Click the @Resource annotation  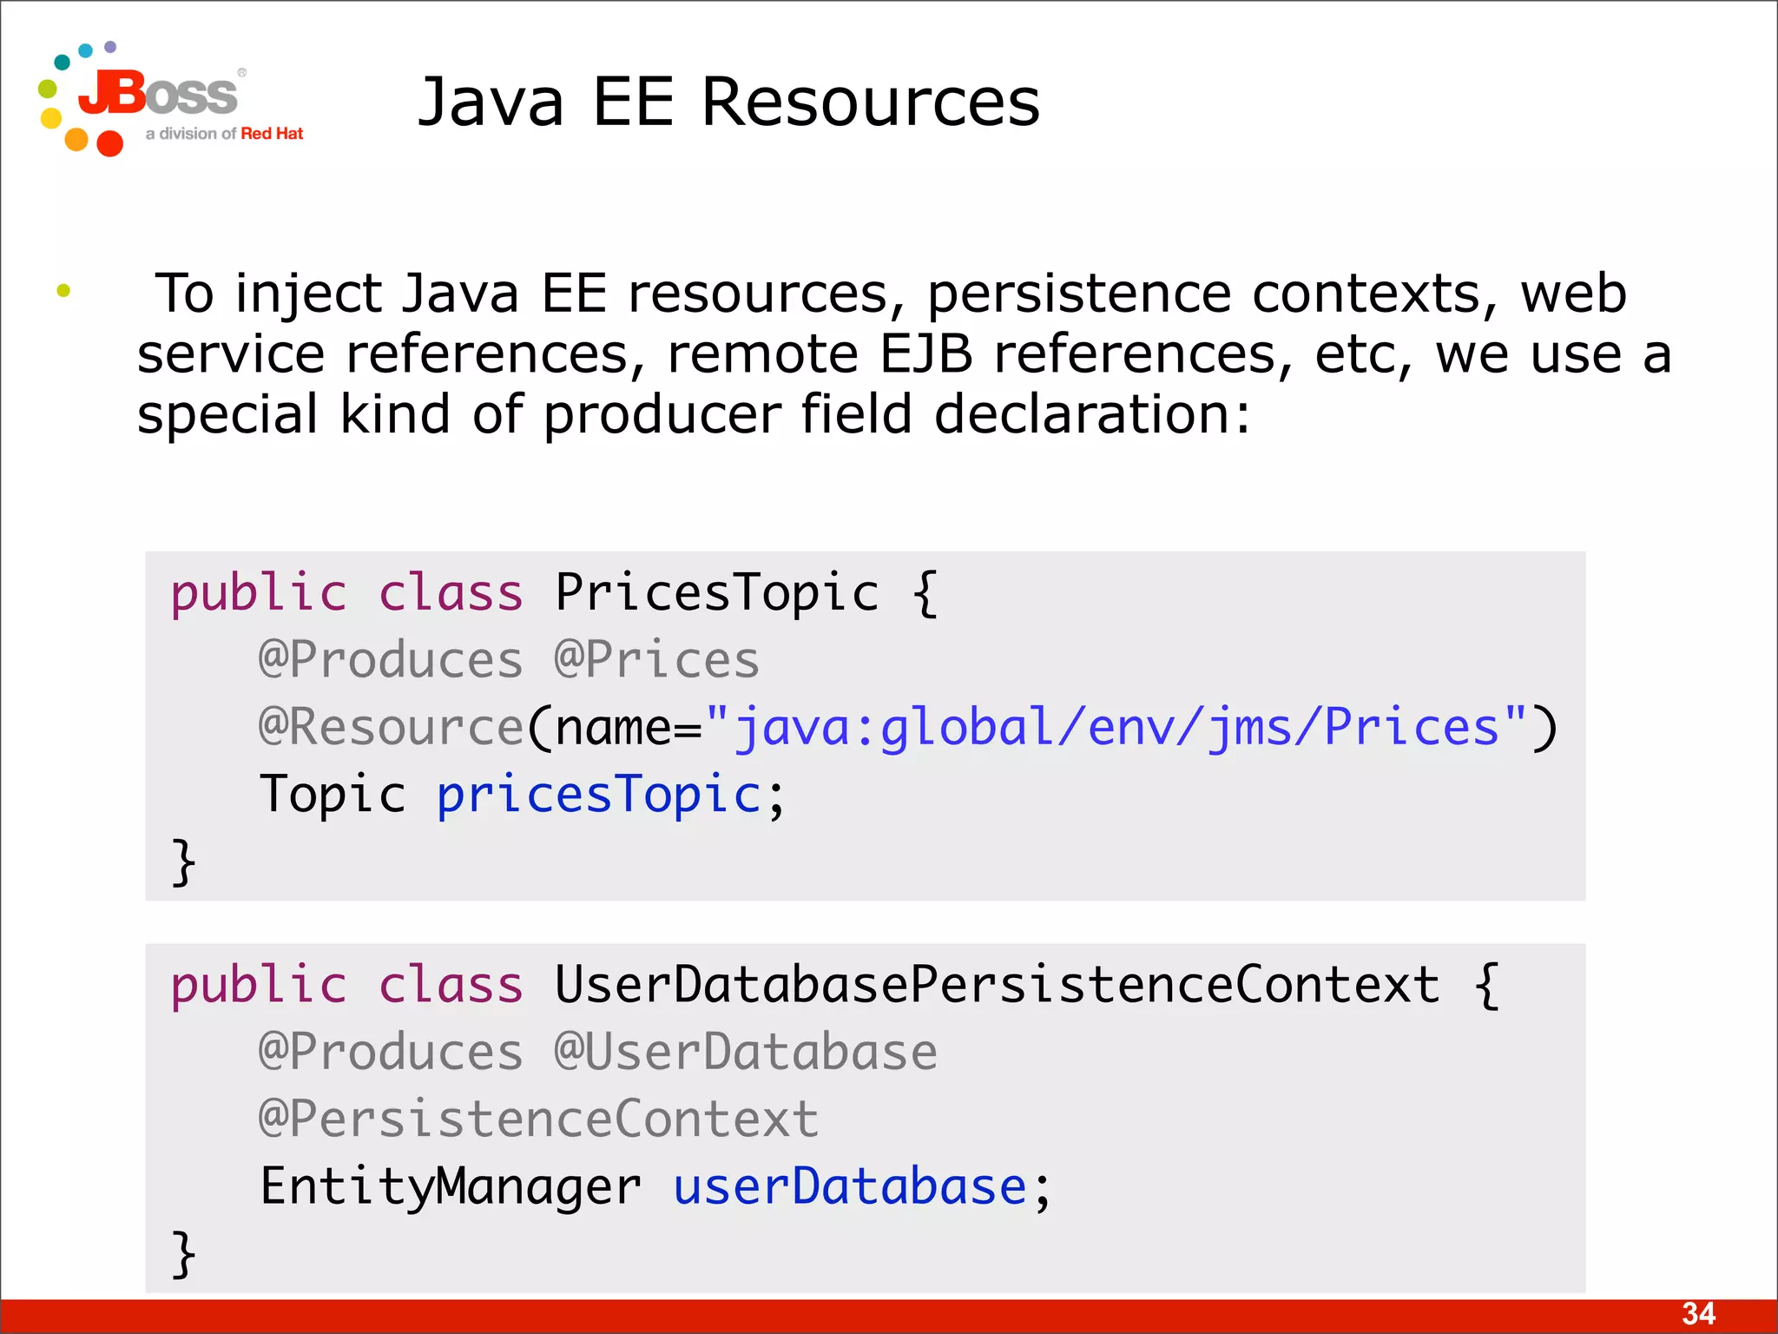(x=391, y=728)
